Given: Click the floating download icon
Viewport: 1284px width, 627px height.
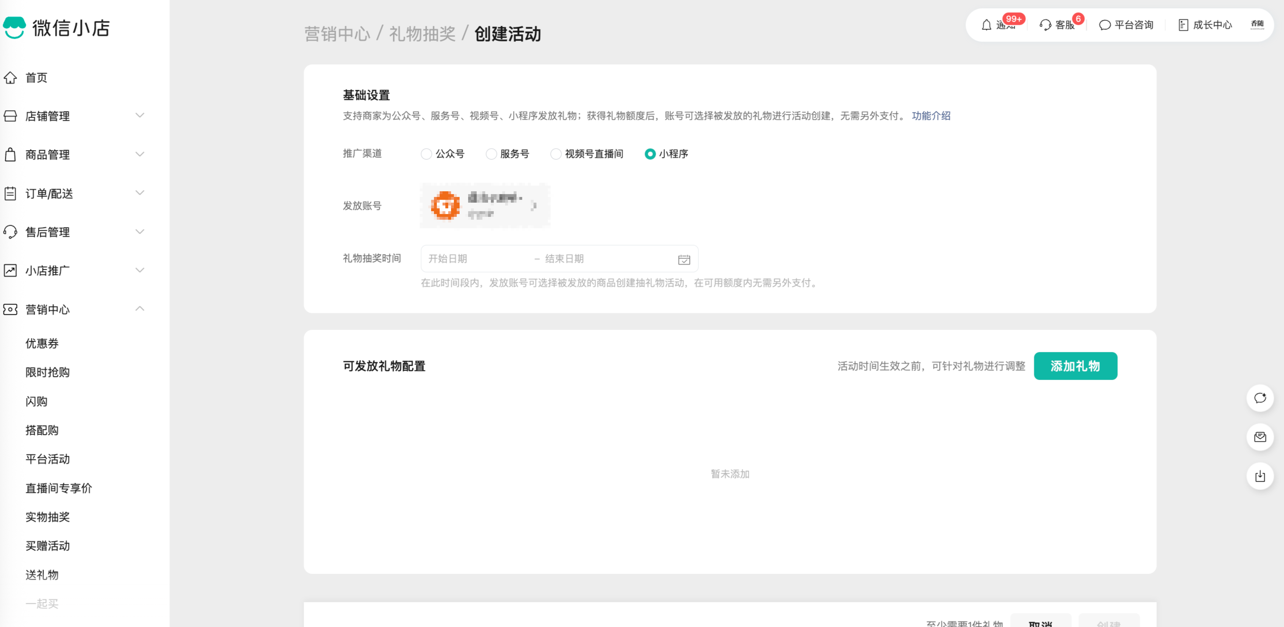Looking at the screenshot, I should [x=1260, y=476].
